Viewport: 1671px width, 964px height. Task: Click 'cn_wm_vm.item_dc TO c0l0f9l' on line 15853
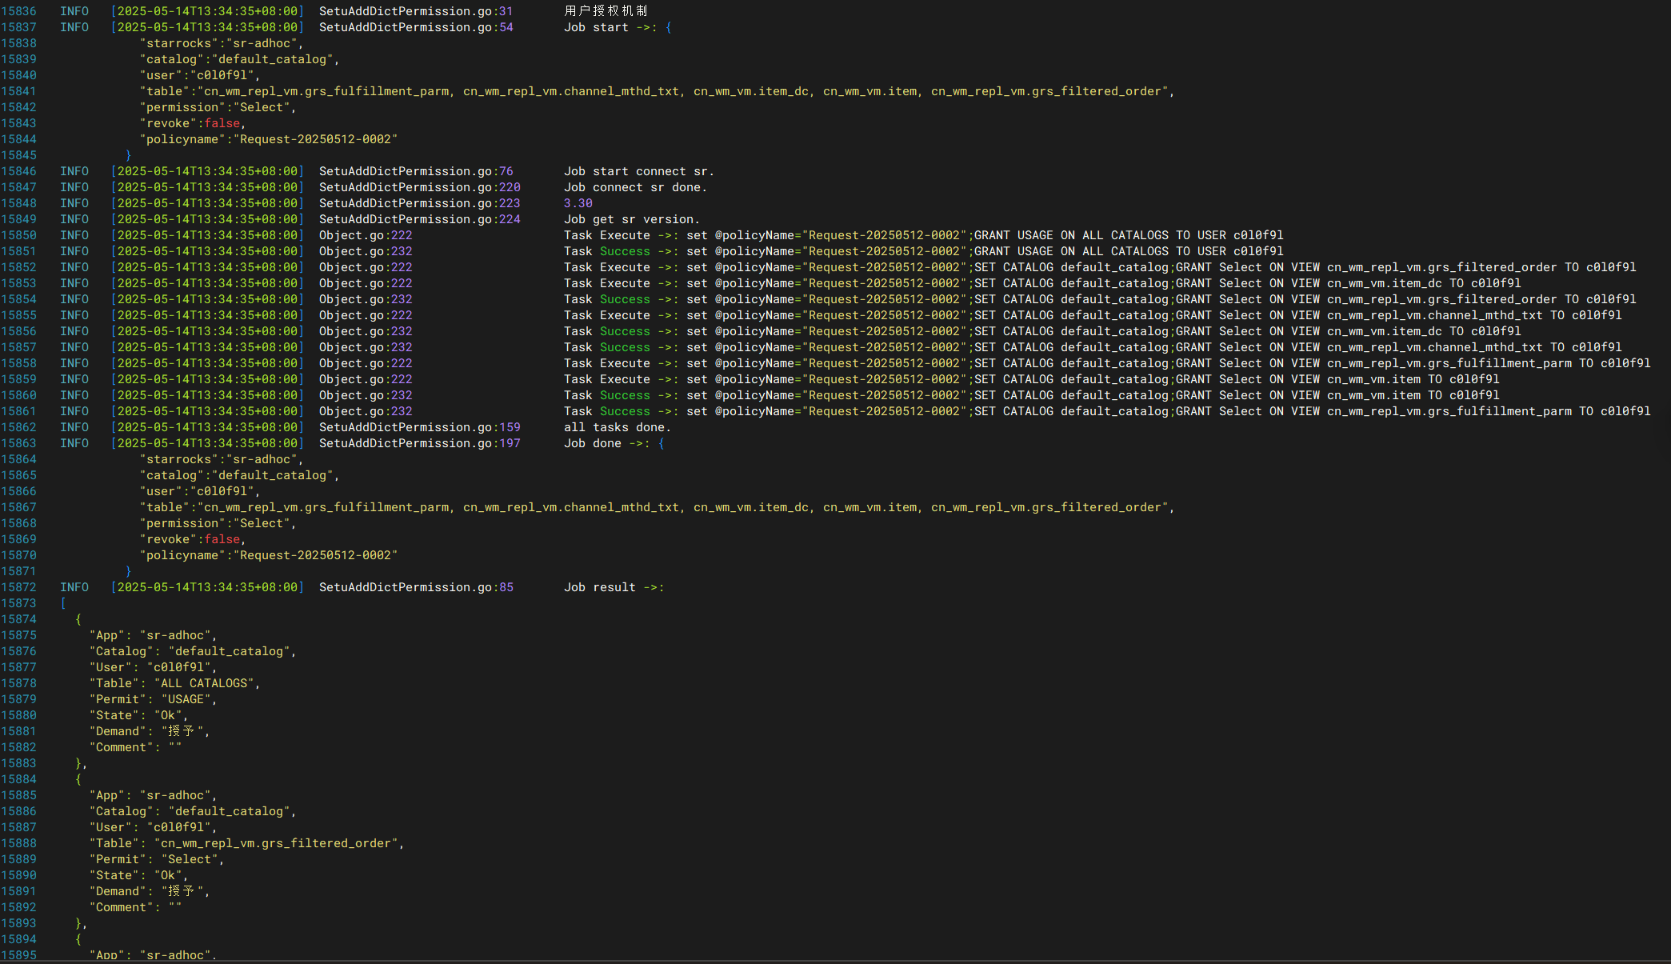point(1424,283)
